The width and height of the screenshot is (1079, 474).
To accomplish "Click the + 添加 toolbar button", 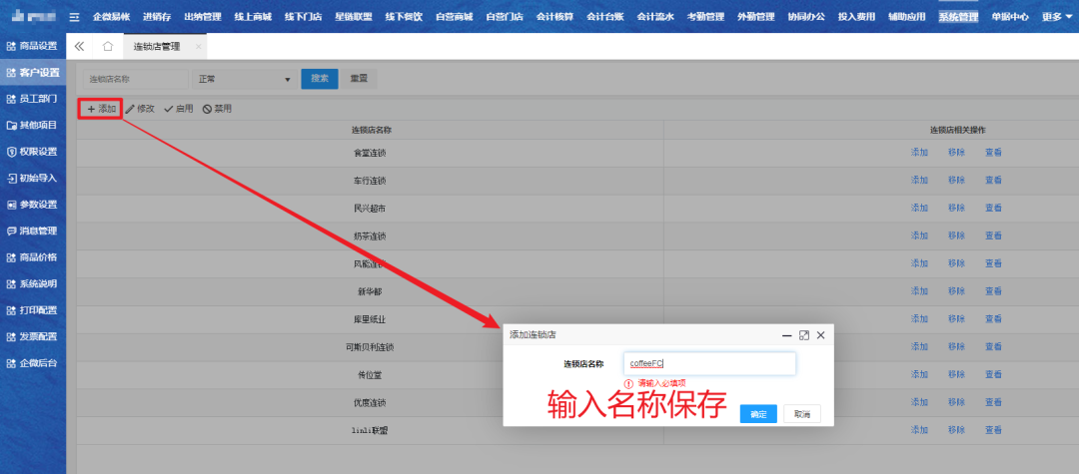I will click(x=101, y=109).
